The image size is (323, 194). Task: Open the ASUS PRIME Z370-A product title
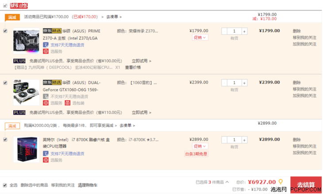72,34
